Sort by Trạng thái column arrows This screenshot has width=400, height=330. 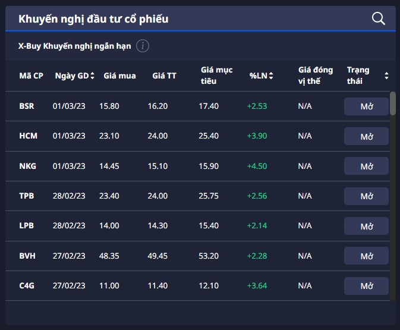click(x=386, y=76)
